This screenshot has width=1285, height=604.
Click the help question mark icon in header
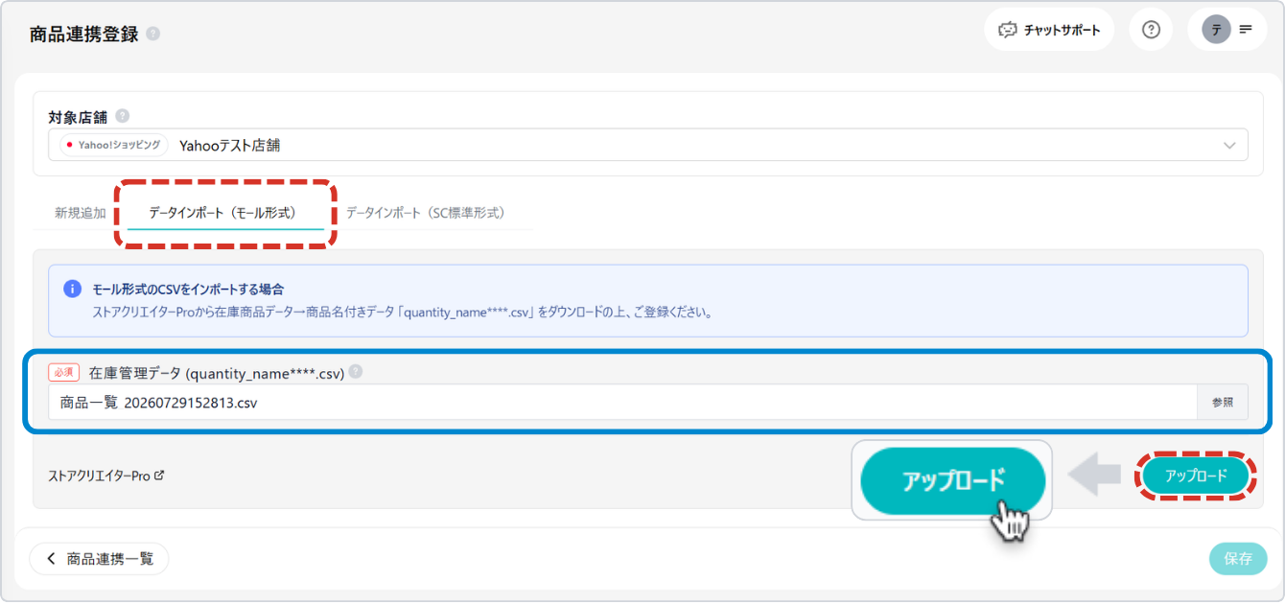(1152, 30)
